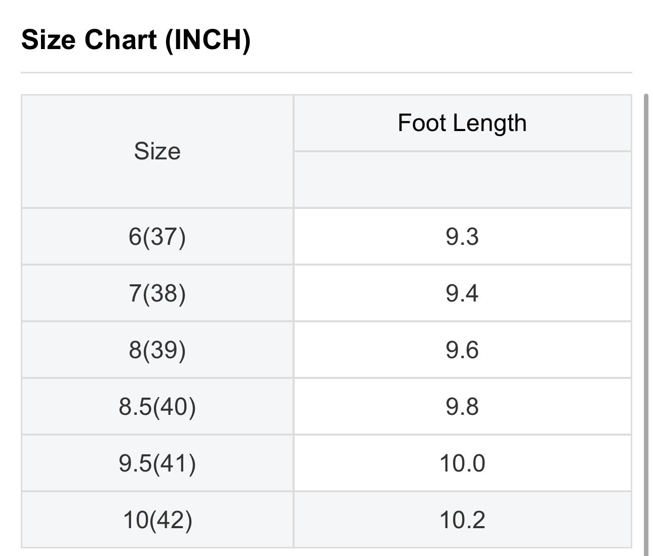This screenshot has width=653, height=556.
Task: Click the empty cell beneath Foot Length
Action: click(462, 179)
